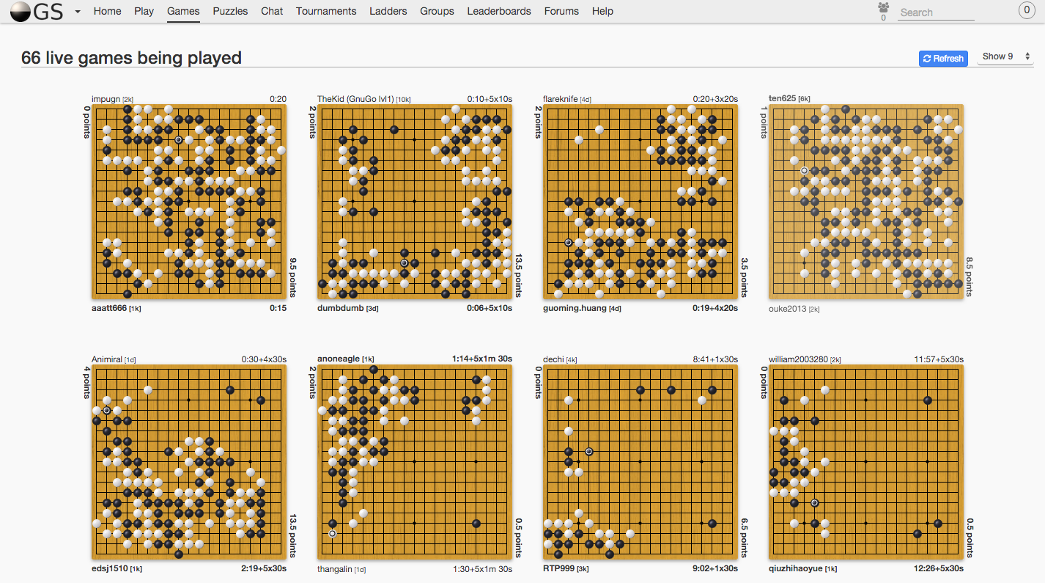Image resolution: width=1045 pixels, height=583 pixels.
Task: Navigate to Leaderboards
Action: (499, 11)
